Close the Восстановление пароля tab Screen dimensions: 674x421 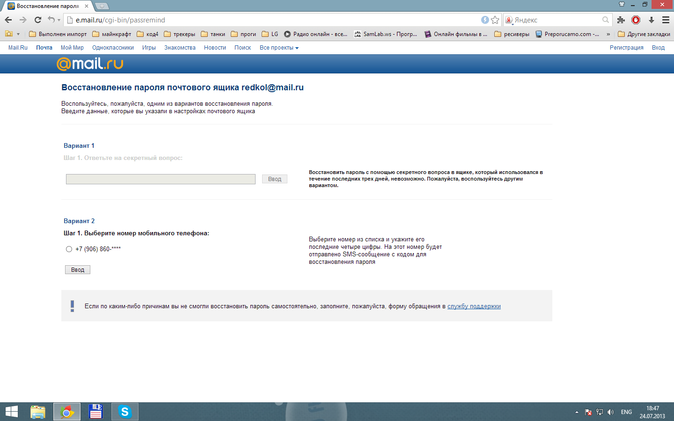87,6
